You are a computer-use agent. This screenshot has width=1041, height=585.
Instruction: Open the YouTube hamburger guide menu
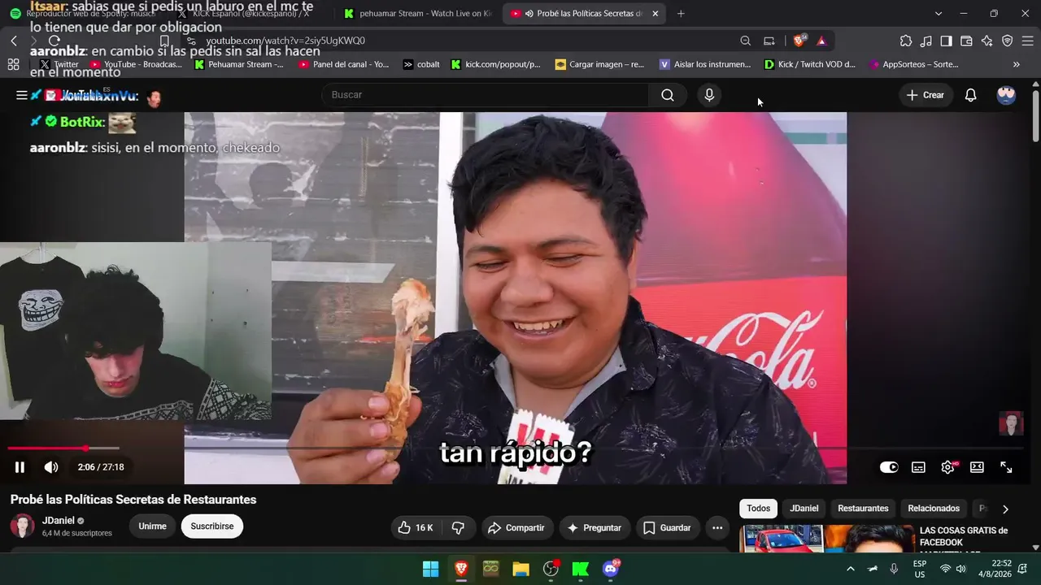tap(22, 95)
